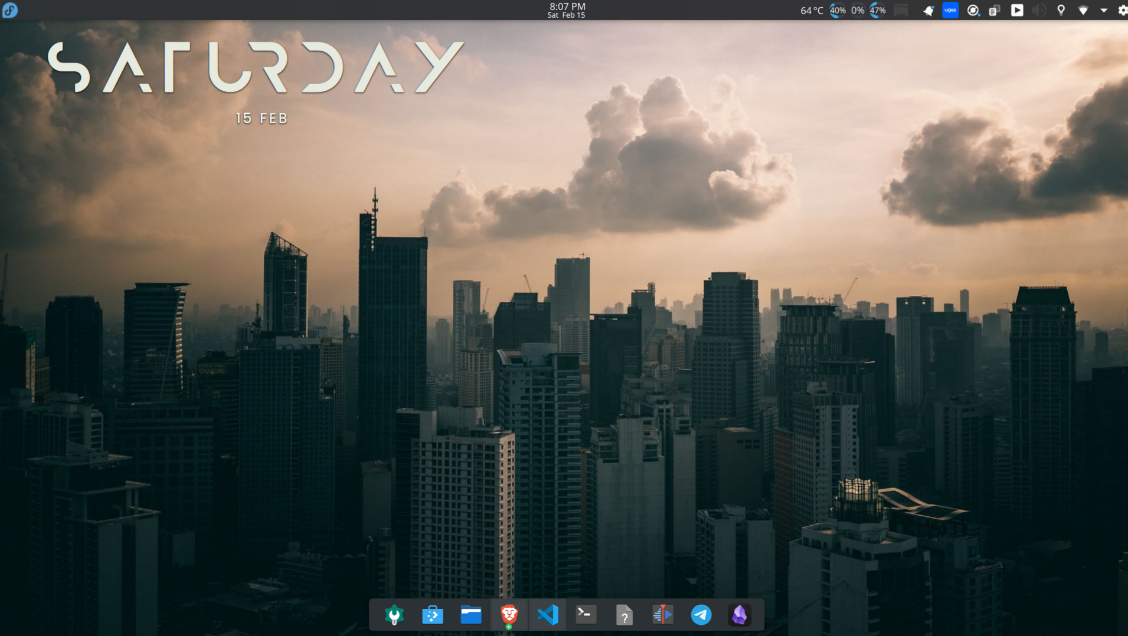Click the media player play icon

tap(1016, 10)
